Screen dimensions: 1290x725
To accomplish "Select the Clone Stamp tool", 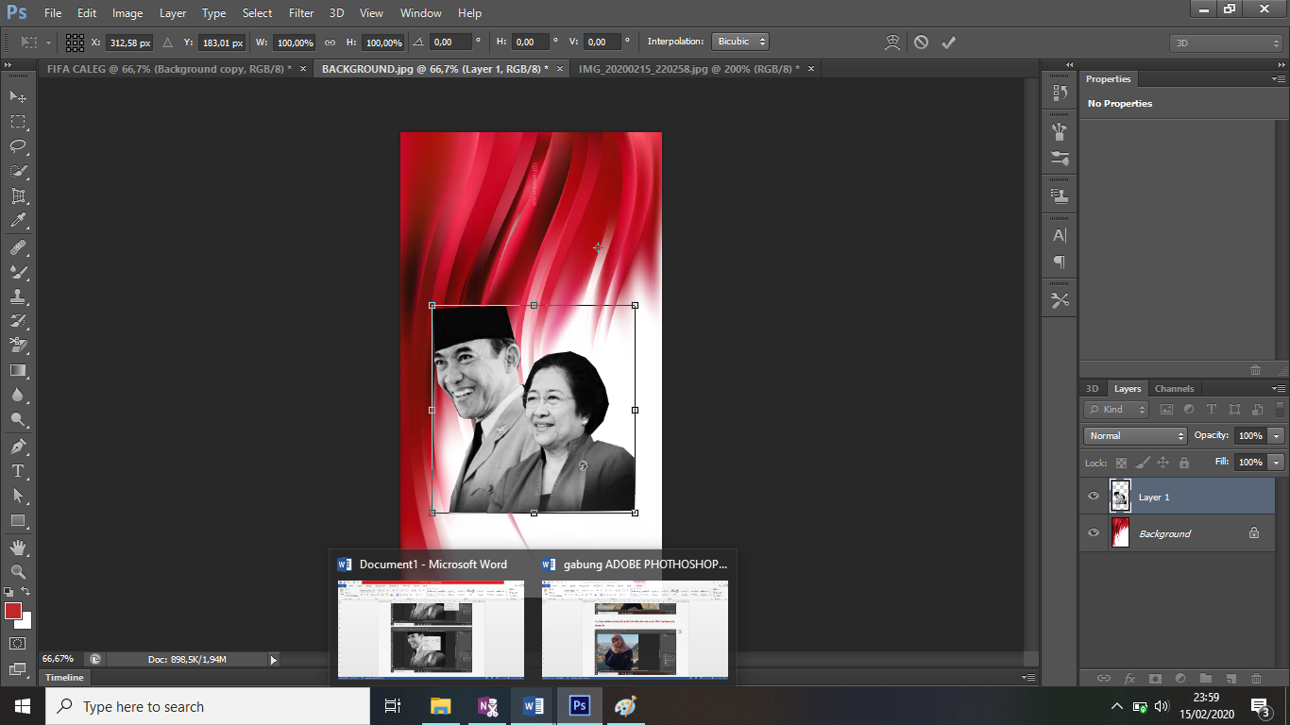I will pos(17,295).
